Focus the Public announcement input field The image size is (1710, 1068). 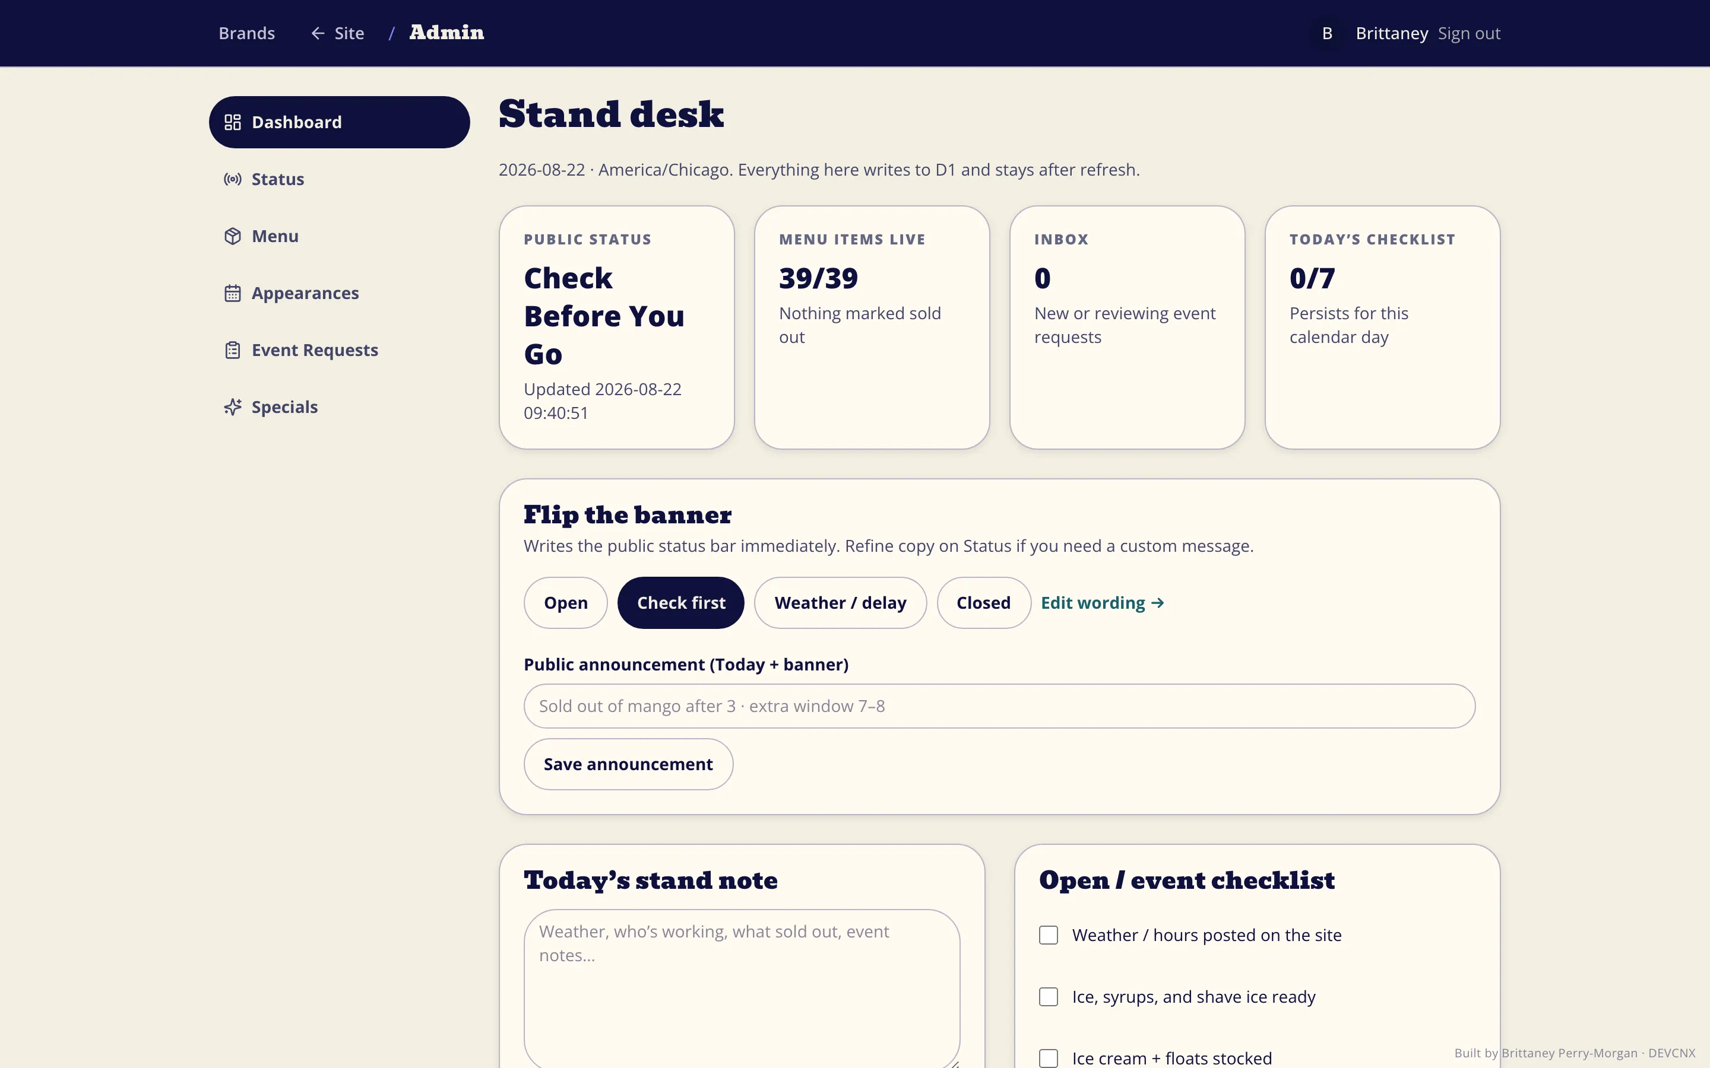point(999,705)
